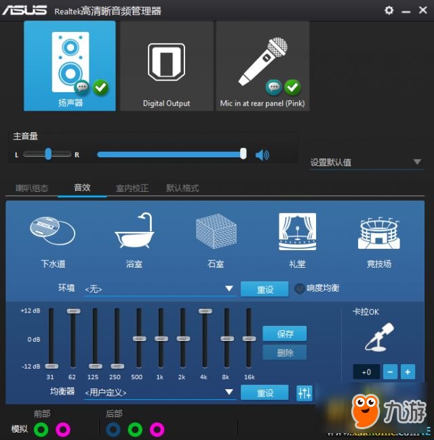Choose the 礼堂 auditorium environment effect

(x=297, y=241)
